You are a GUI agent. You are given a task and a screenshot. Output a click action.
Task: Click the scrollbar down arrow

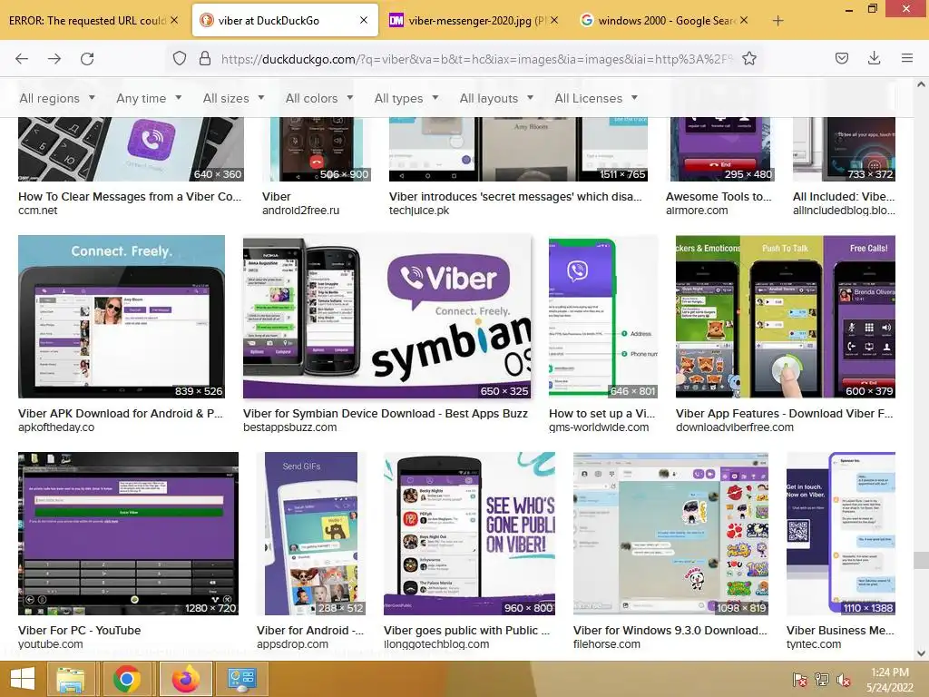tap(921, 653)
